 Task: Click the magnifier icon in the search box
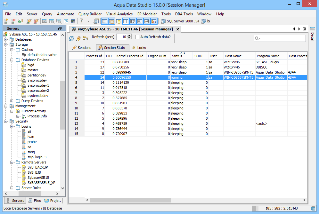click(x=258, y=38)
